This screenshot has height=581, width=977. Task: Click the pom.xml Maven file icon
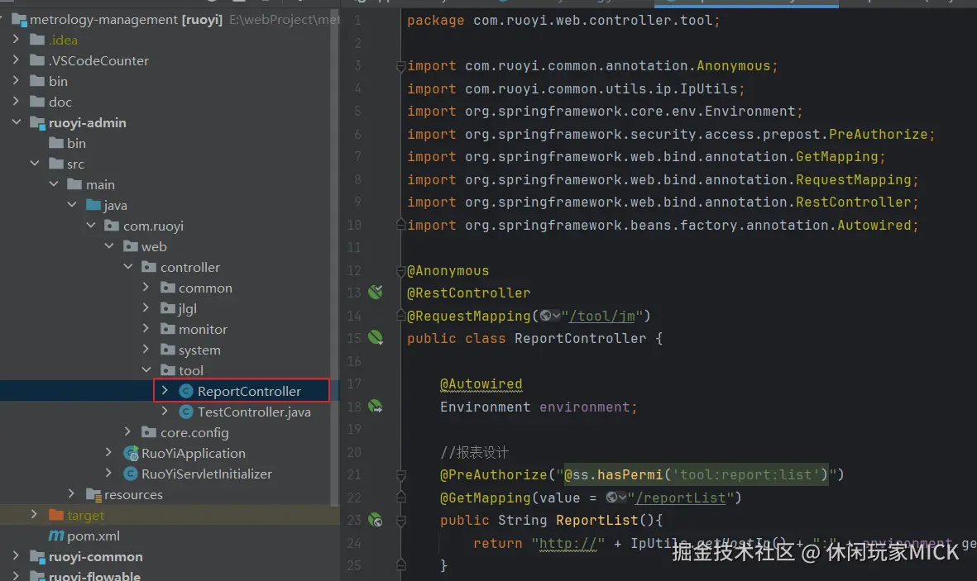(x=56, y=536)
